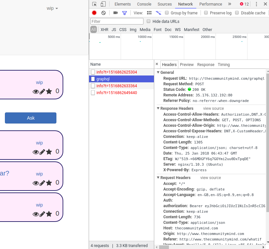The width and height of the screenshot is (269, 249).
Task: Select the inspect element picker tool
Action: tap(94, 4)
